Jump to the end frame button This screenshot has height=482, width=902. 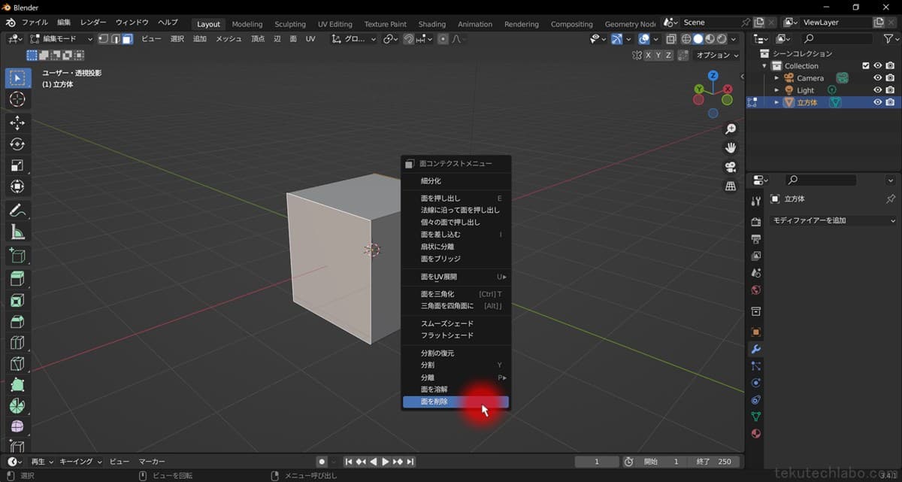click(x=410, y=462)
